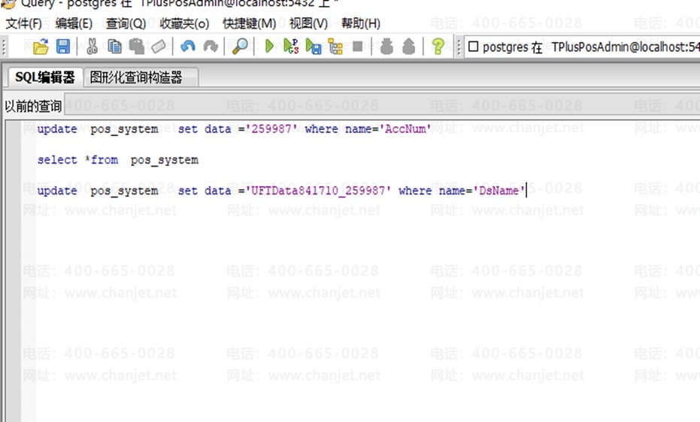Open the 编辑(E) menu

(74, 23)
